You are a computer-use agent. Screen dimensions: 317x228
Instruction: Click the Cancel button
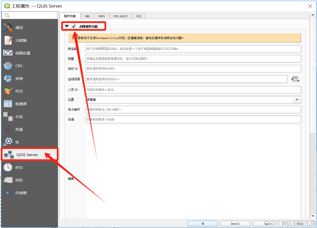[x=235, y=224]
